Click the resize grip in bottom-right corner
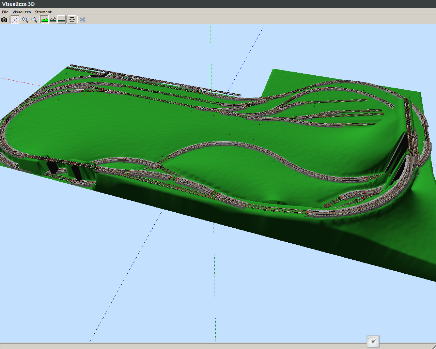Image resolution: width=436 pixels, height=349 pixels. click(x=433, y=346)
